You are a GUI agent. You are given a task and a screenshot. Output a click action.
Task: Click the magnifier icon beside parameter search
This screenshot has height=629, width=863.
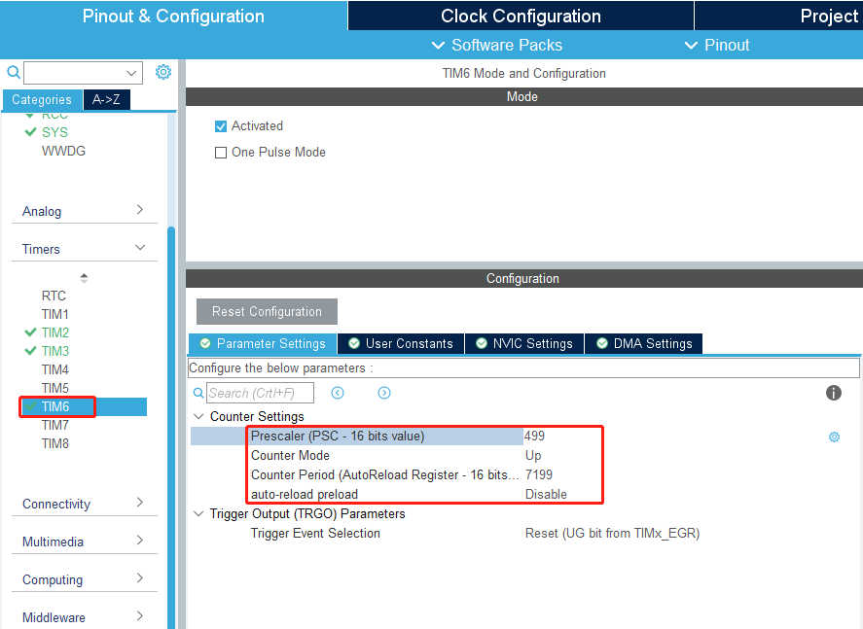click(198, 393)
